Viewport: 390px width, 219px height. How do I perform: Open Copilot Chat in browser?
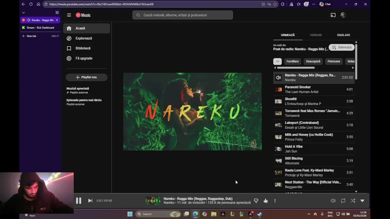point(325,4)
